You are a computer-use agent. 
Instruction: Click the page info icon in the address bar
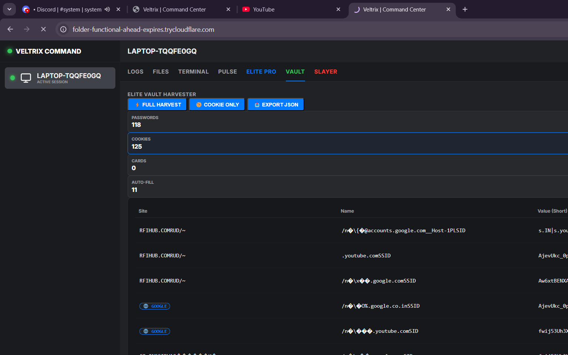pos(63,29)
